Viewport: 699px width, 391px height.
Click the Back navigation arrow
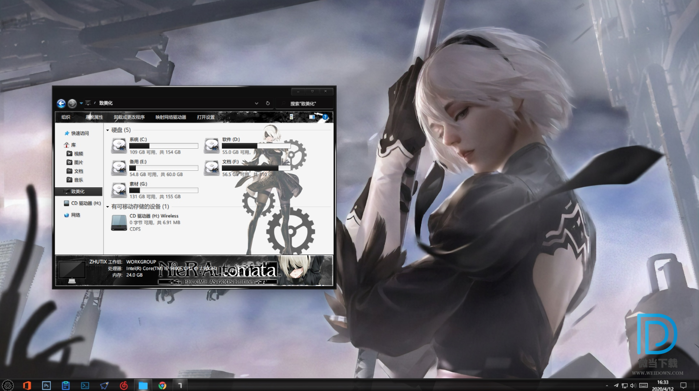coord(61,104)
